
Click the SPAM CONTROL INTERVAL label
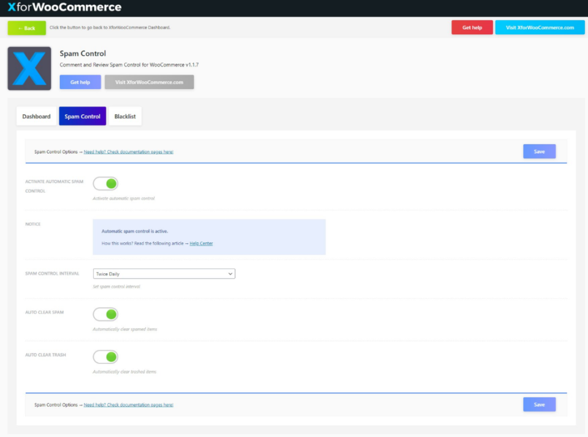pyautogui.click(x=52, y=273)
